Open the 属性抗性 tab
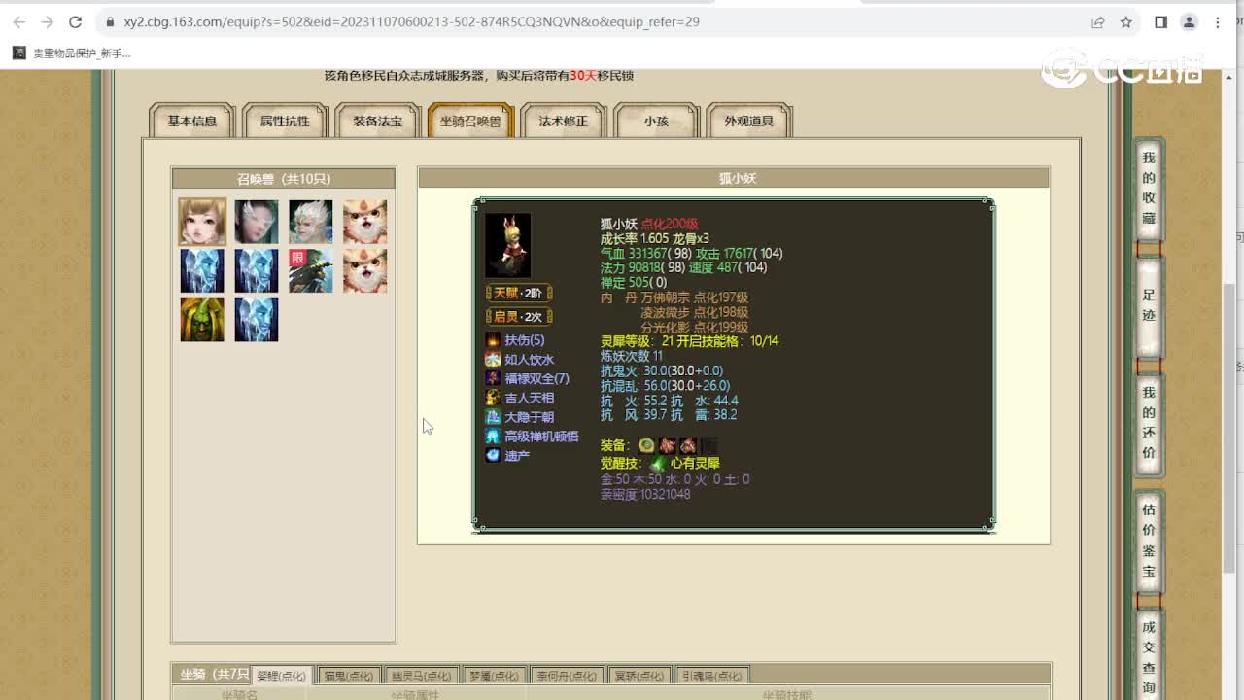This screenshot has height=700, width=1244. pyautogui.click(x=285, y=121)
